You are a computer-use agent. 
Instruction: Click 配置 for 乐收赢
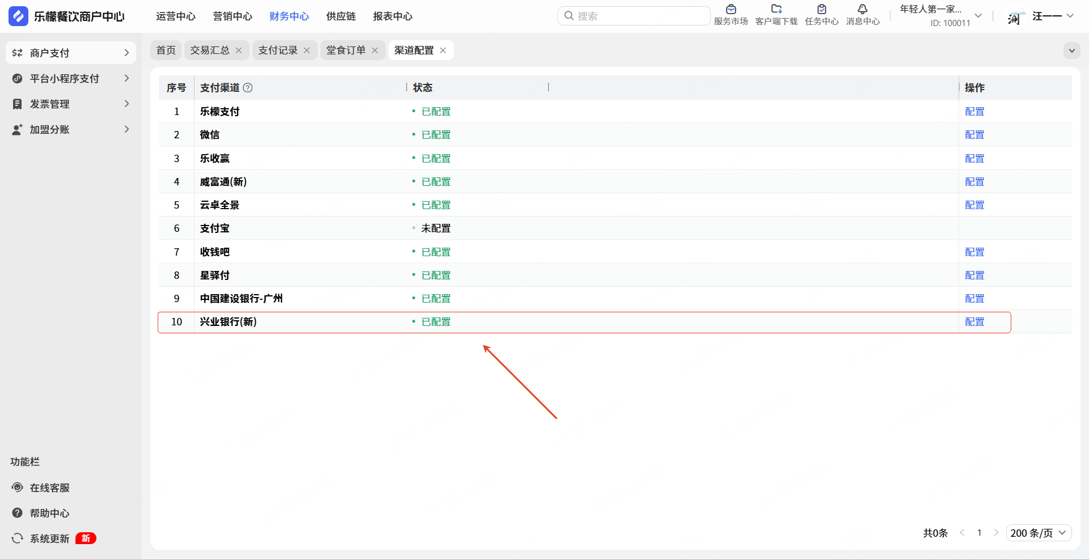974,159
